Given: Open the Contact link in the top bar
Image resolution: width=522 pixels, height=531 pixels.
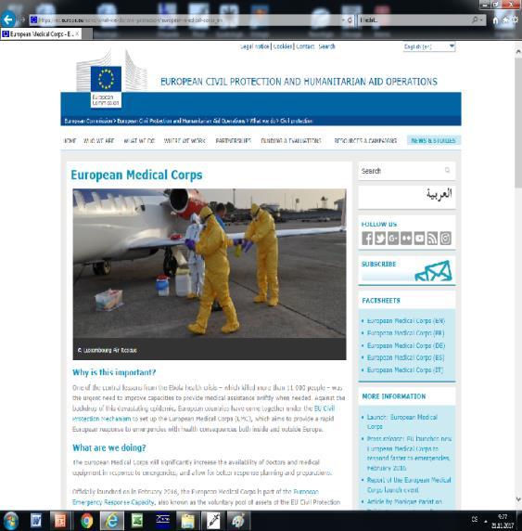Looking at the screenshot, I should coord(305,46).
